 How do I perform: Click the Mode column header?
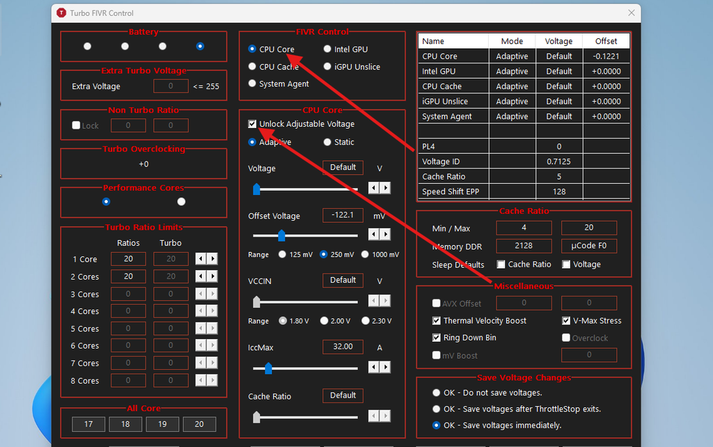pos(512,41)
